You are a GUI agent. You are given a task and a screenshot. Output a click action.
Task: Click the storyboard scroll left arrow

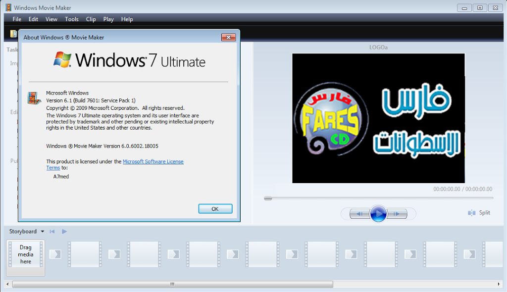(x=8, y=284)
